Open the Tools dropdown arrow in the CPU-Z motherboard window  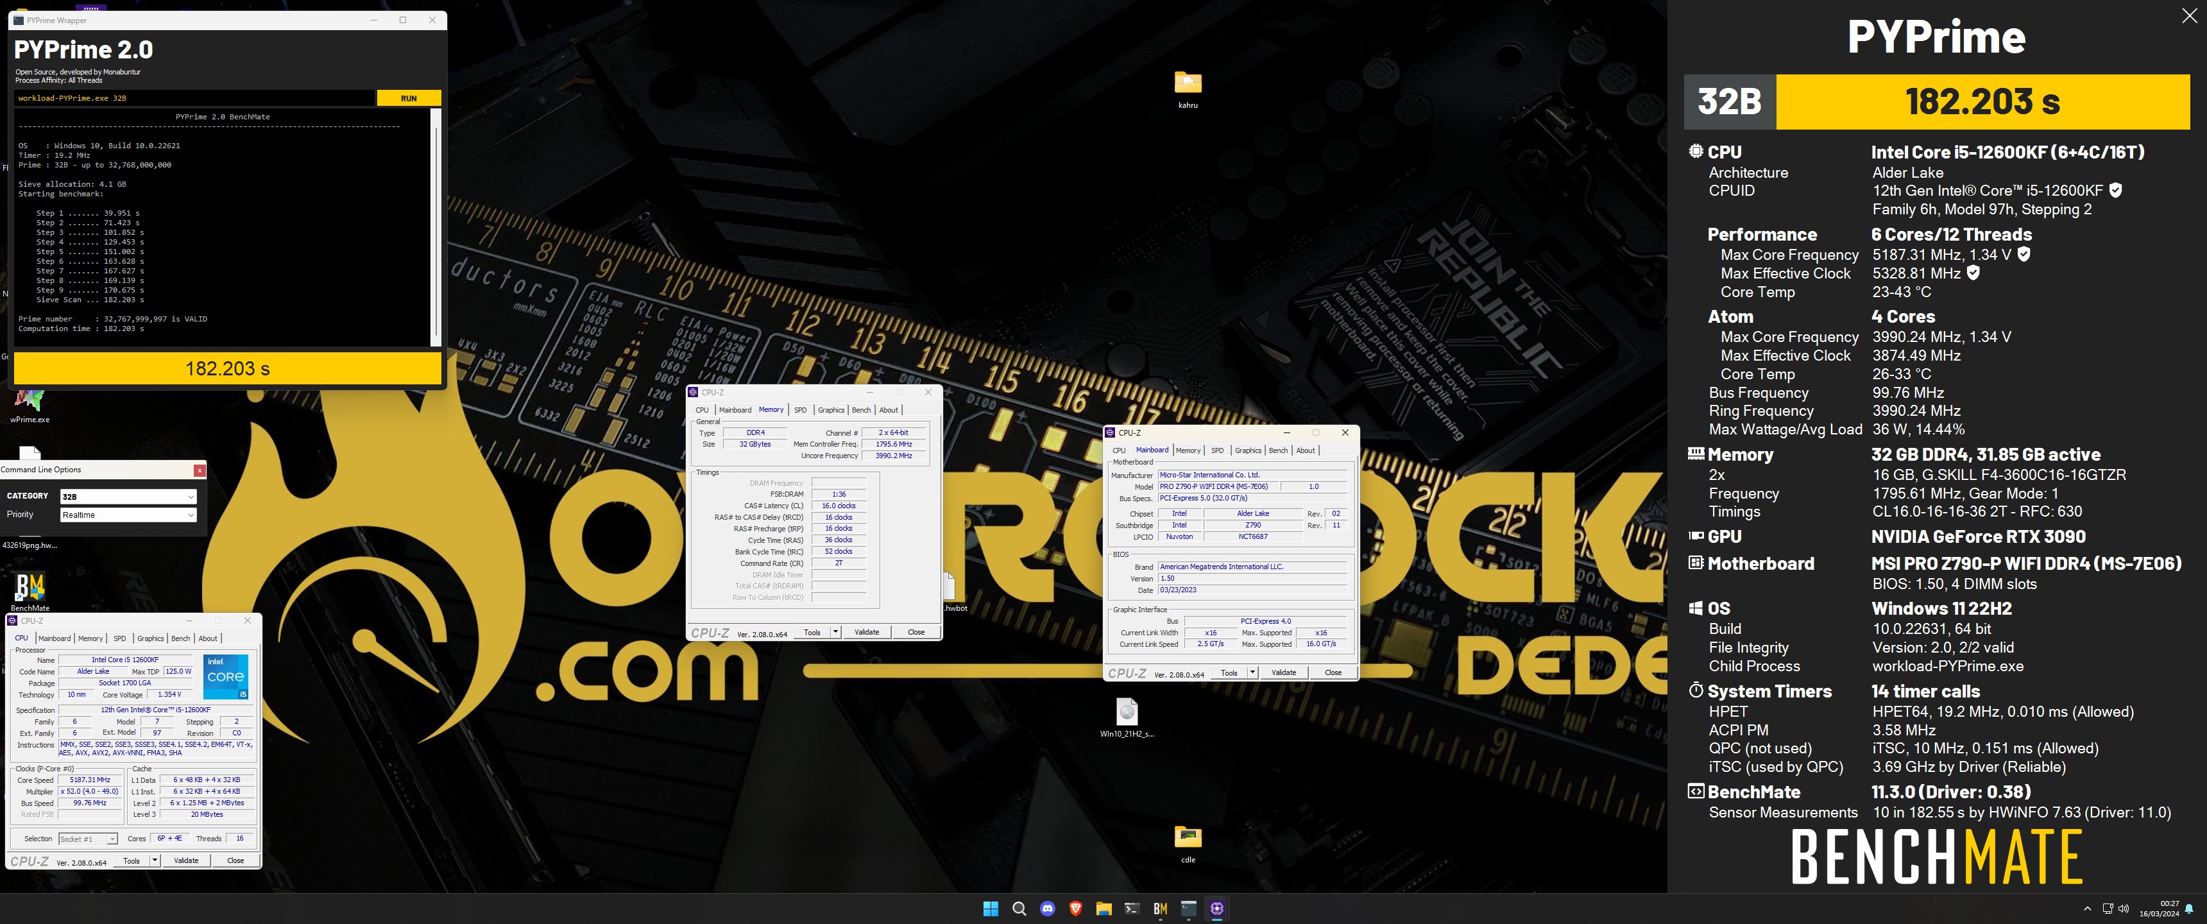[1252, 672]
